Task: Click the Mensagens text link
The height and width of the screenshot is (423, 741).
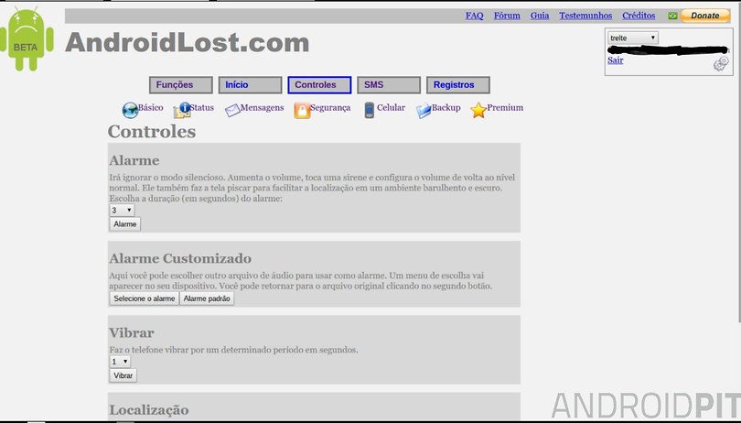Action: [262, 107]
